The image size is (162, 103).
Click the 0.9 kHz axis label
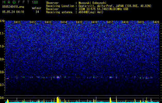pyautogui.click(x=2, y=59)
